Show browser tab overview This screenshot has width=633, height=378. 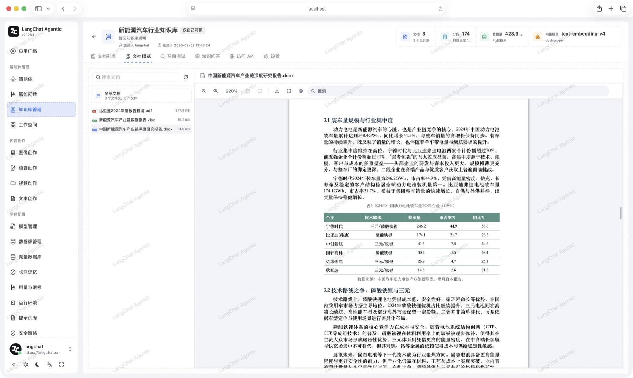point(623,9)
